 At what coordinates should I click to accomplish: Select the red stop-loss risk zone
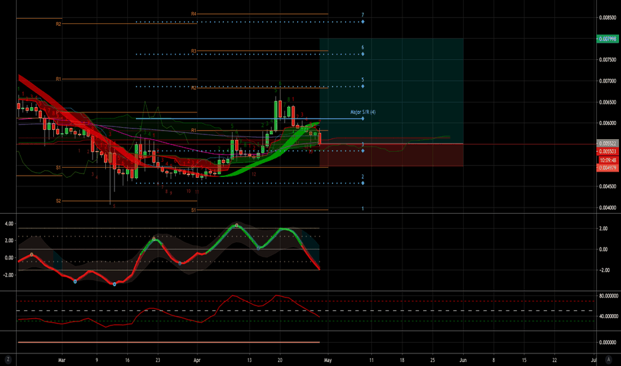point(391,154)
